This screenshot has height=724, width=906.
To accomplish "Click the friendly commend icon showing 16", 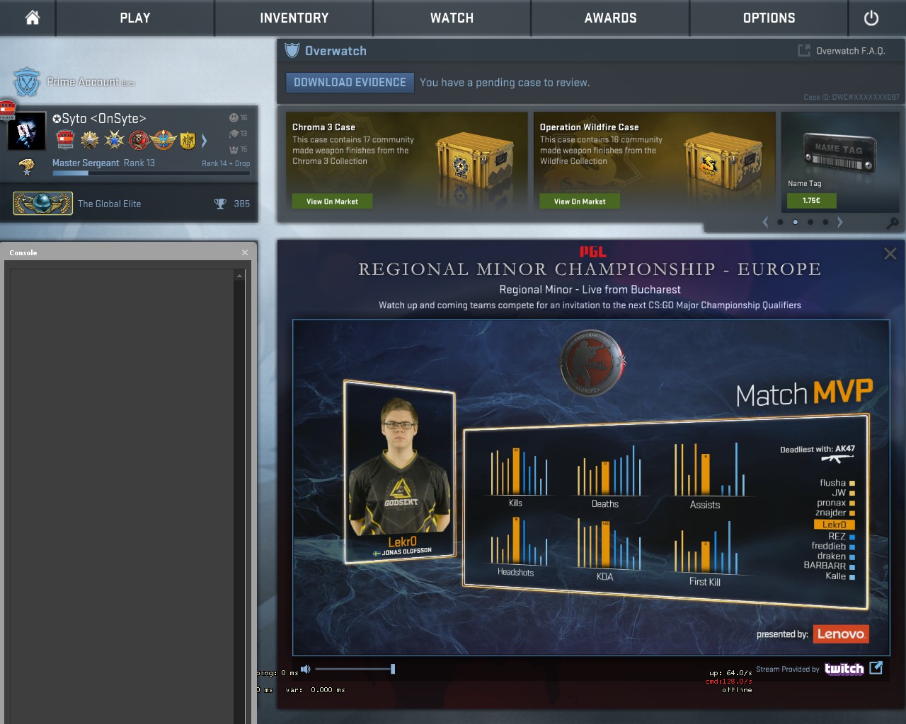I will coord(234,117).
